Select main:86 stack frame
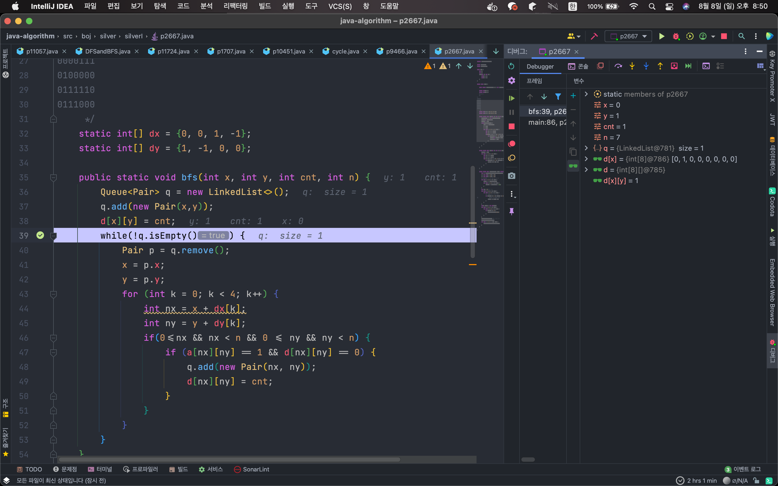Viewport: 778px width, 486px height. click(546, 123)
